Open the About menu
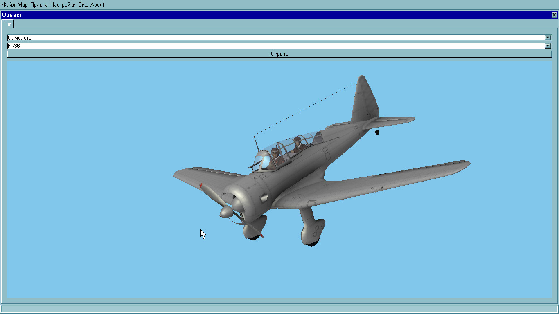This screenshot has width=559, height=314. pos(97,5)
